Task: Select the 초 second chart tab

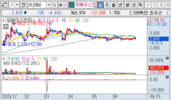Action: point(134,5)
